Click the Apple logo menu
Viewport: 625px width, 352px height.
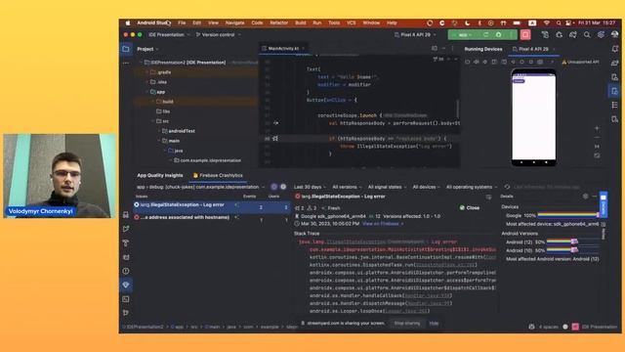tap(128, 23)
